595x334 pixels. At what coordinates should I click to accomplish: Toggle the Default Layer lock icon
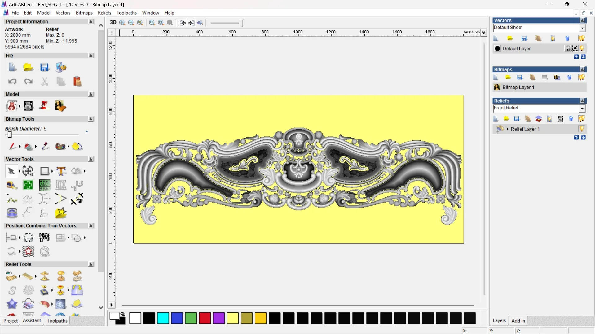click(568, 49)
